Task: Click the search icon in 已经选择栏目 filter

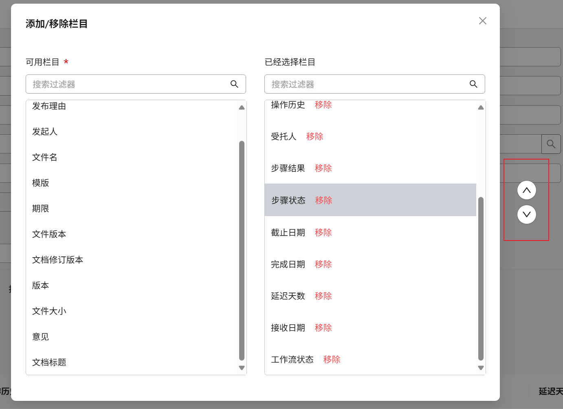Action: pyautogui.click(x=473, y=84)
